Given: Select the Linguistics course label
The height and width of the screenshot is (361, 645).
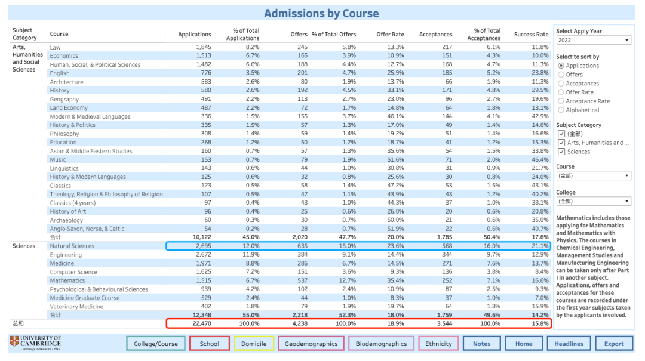Looking at the screenshot, I should (64, 168).
